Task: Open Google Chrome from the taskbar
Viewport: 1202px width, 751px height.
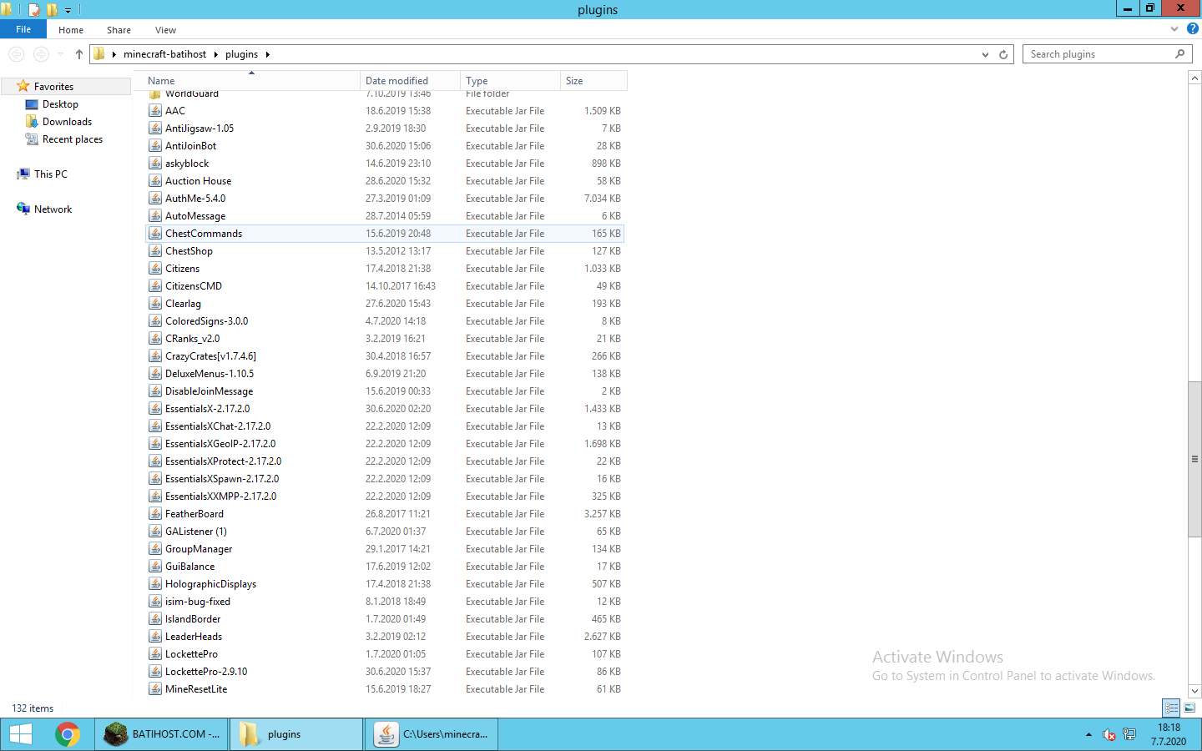Action: (68, 734)
